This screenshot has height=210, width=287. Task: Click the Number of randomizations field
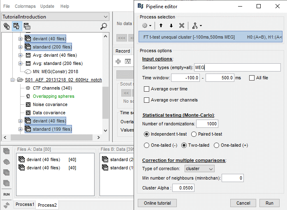tap(207, 124)
